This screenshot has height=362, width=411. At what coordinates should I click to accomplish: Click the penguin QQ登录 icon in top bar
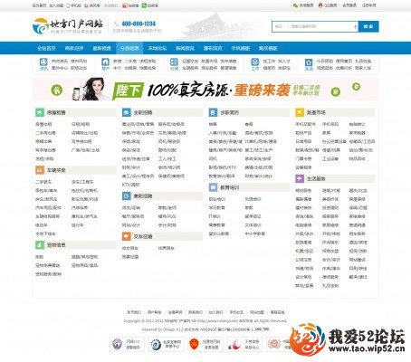point(320,5)
